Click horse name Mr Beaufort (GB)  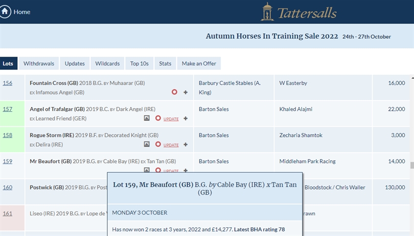51,161
